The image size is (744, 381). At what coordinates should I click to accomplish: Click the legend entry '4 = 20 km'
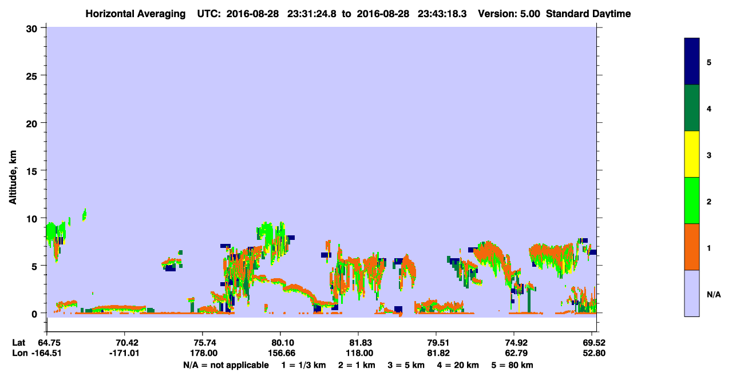[x=459, y=365]
